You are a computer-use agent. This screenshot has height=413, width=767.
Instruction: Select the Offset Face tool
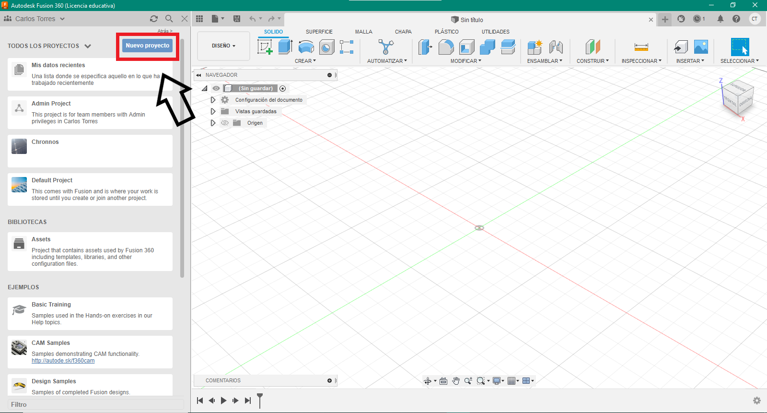click(x=508, y=47)
